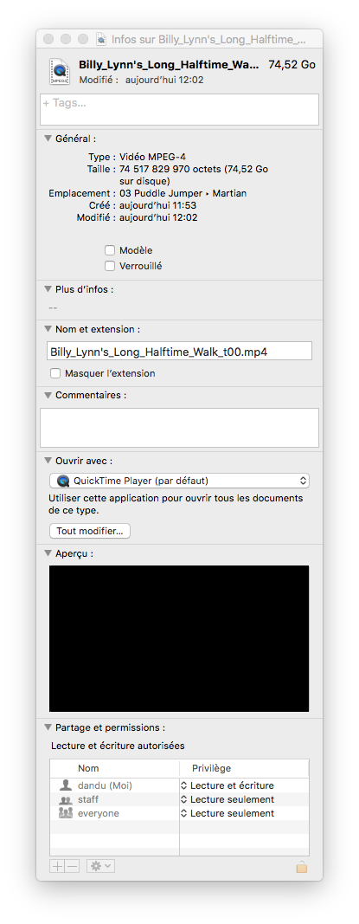The height and width of the screenshot is (924, 359).
Task: Click the Tout modifier... button
Action: point(89,531)
